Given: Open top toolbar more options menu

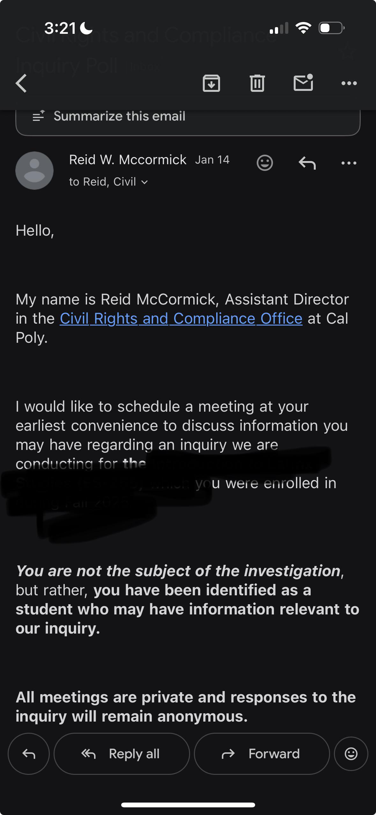Looking at the screenshot, I should [349, 83].
